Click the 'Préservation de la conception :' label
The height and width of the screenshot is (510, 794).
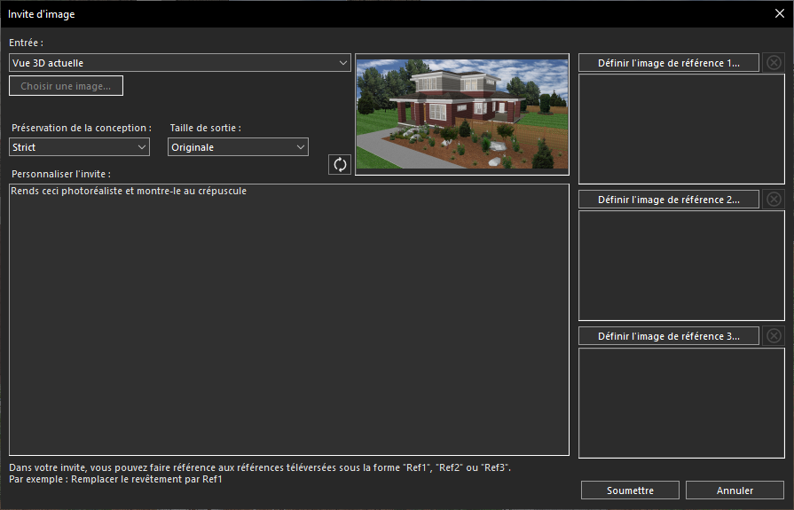point(82,128)
